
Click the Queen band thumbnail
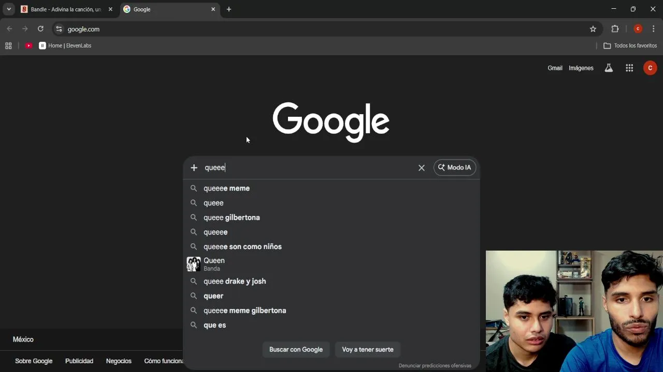click(194, 264)
